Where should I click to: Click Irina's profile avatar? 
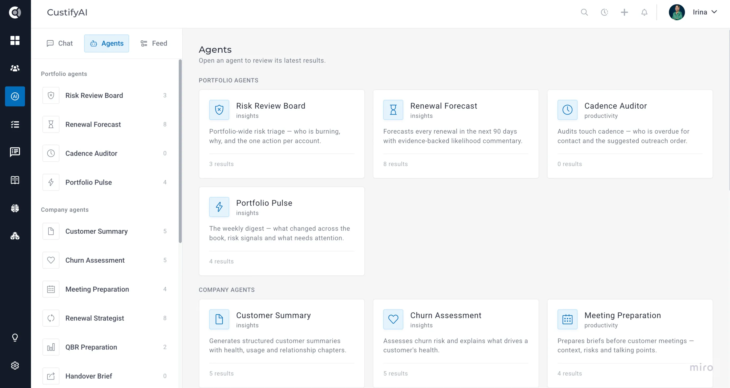(677, 12)
